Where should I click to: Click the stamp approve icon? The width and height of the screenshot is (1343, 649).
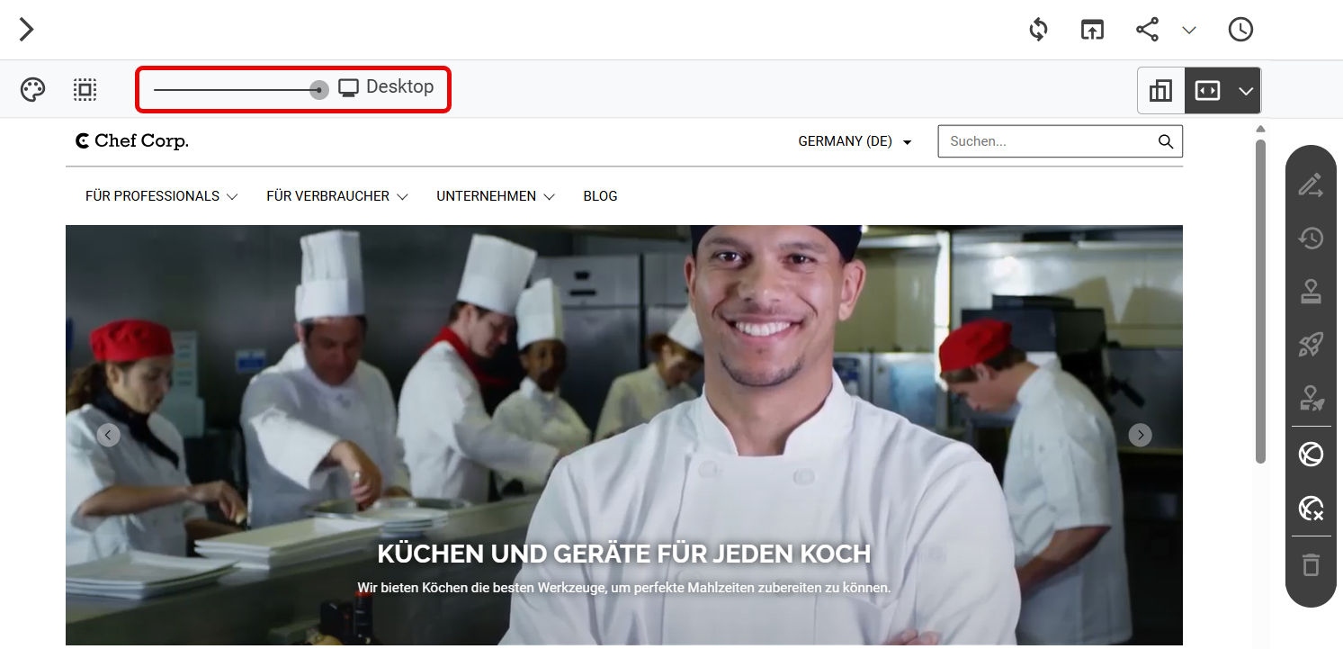click(1311, 292)
